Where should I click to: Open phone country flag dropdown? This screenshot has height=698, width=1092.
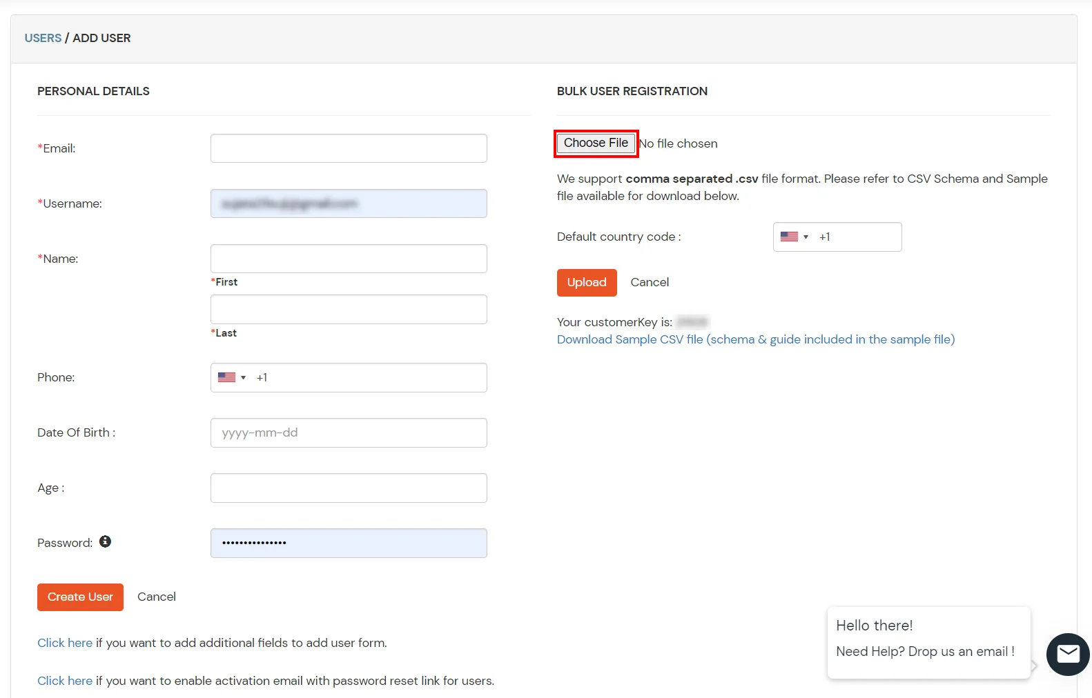232,377
